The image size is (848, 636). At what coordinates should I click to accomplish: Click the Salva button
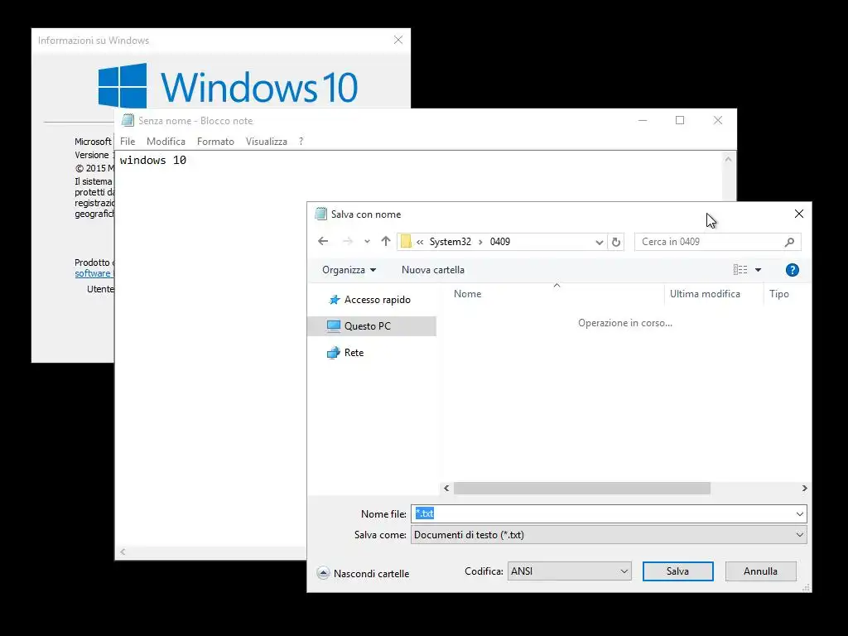click(x=677, y=571)
